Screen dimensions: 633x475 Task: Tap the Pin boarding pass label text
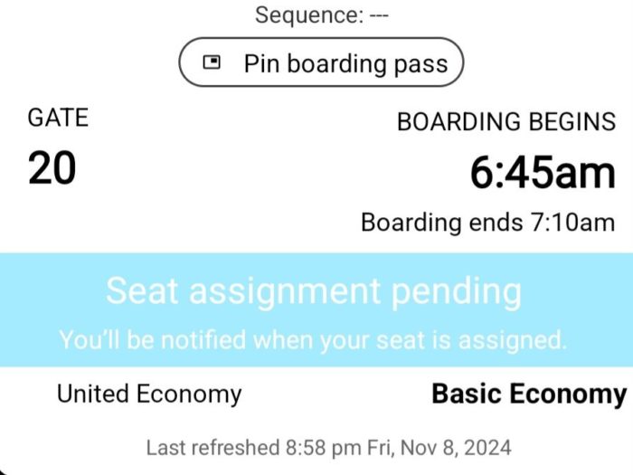tap(345, 63)
